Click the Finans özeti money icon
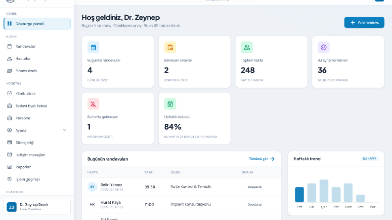 [x=9, y=71]
